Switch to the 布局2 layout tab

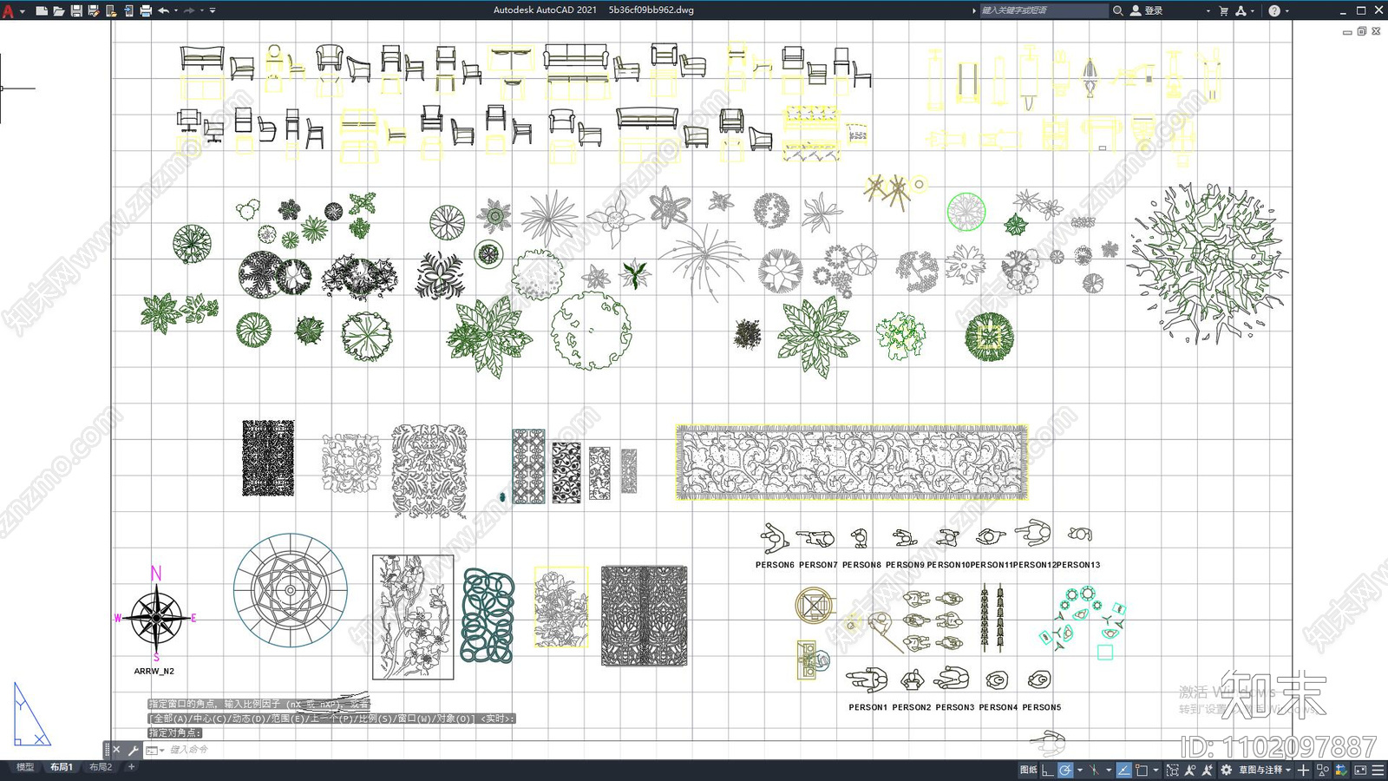[101, 767]
